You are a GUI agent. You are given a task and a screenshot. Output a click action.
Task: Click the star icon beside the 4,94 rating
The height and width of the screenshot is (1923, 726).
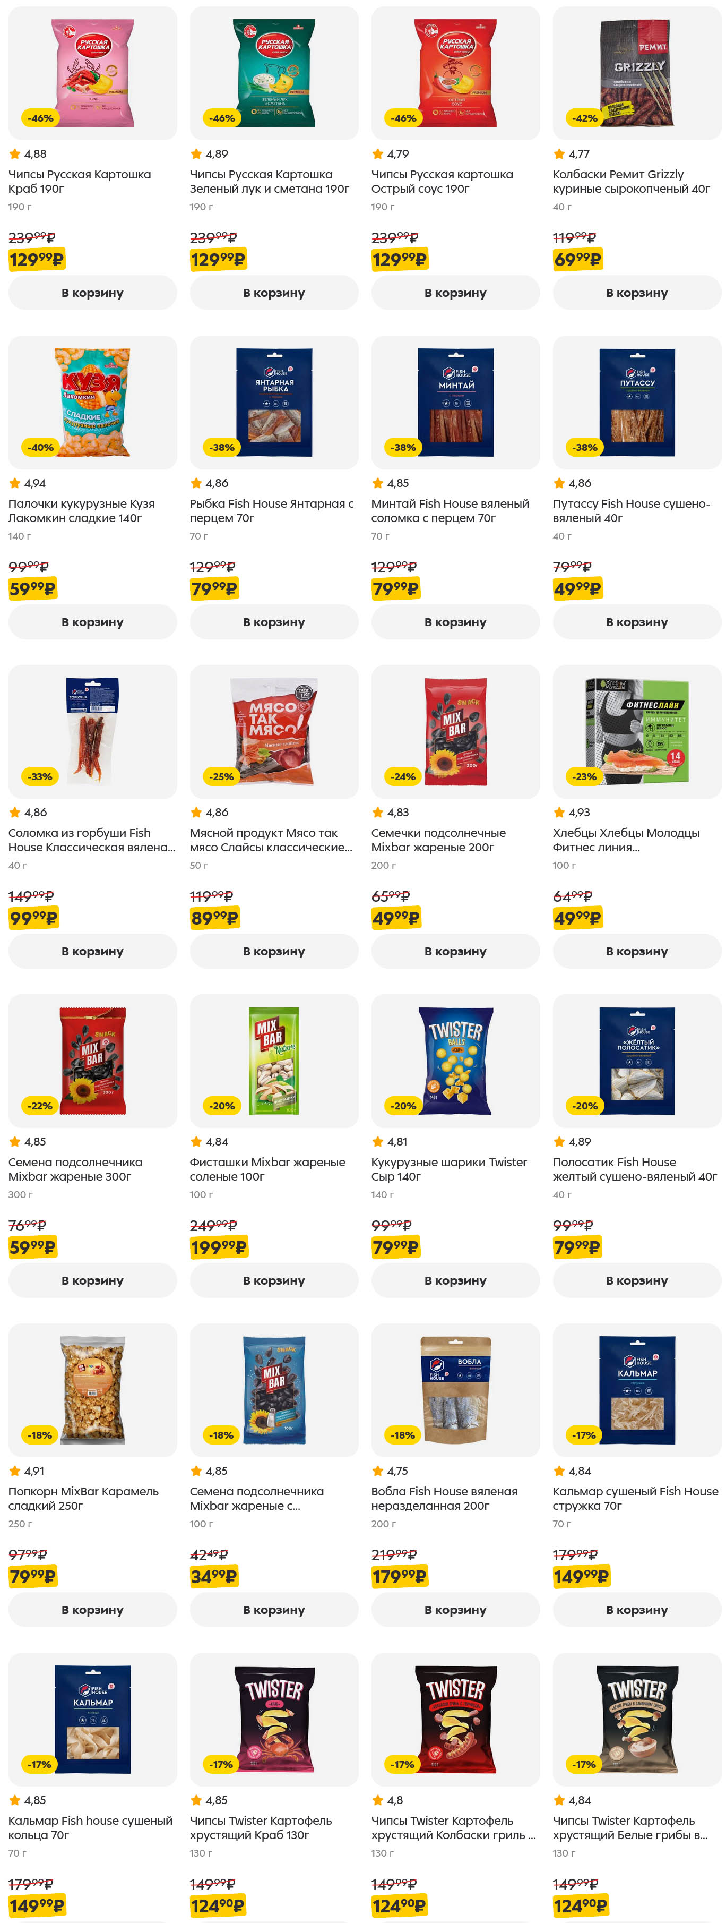click(x=14, y=483)
